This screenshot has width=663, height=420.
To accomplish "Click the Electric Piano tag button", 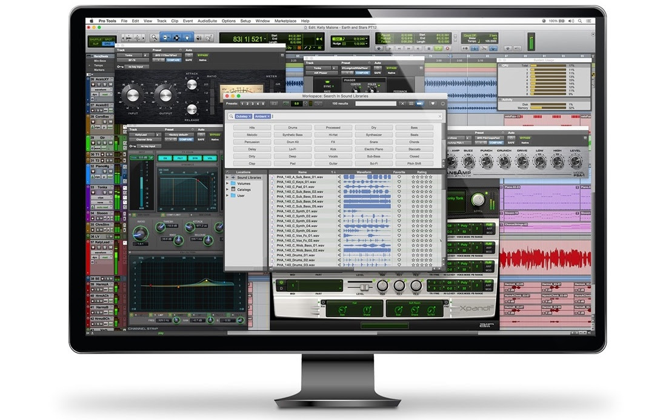I will 374,149.
